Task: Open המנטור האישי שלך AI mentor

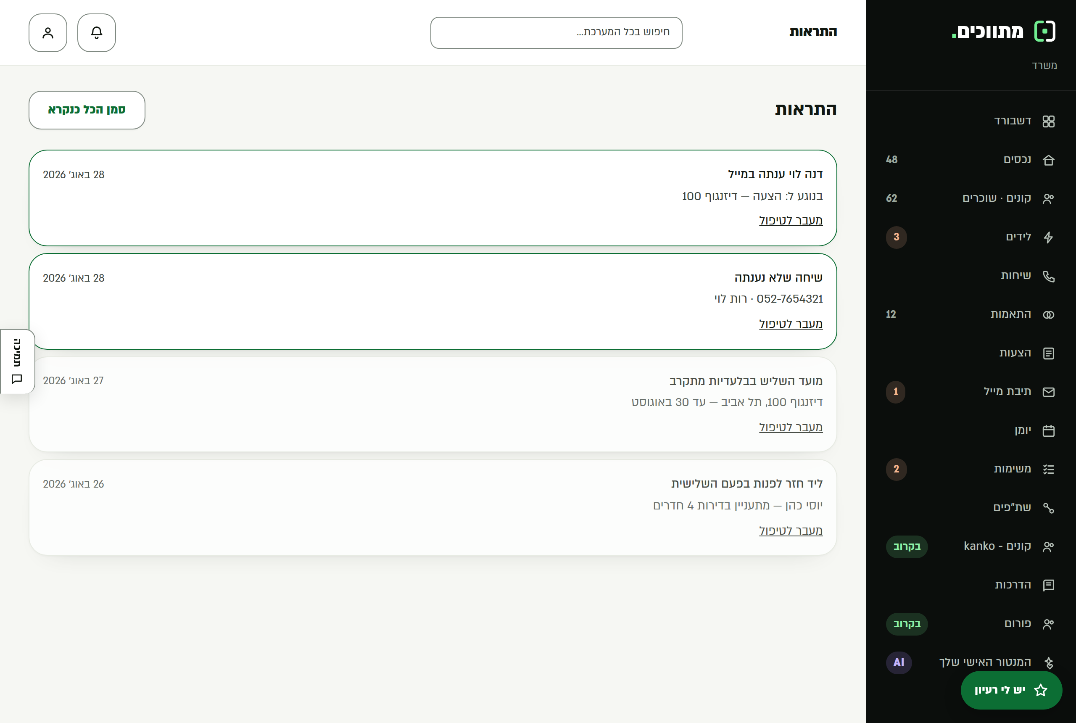Action: coord(971,662)
